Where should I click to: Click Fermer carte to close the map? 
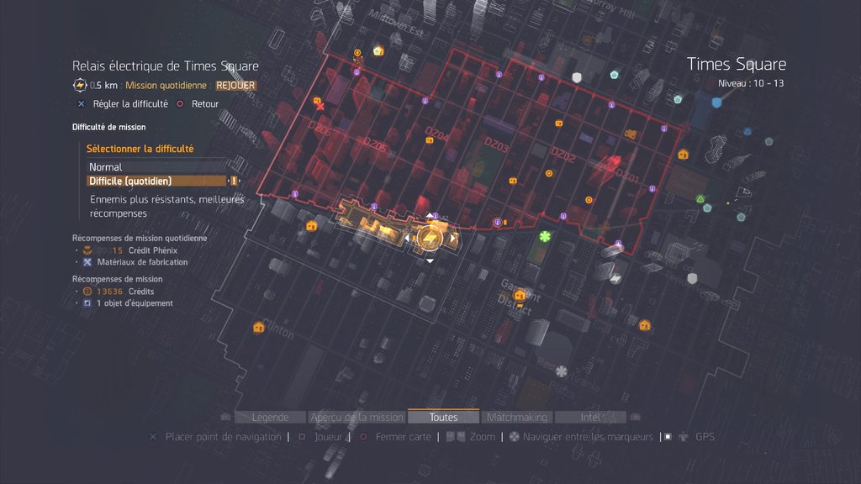[x=404, y=437]
